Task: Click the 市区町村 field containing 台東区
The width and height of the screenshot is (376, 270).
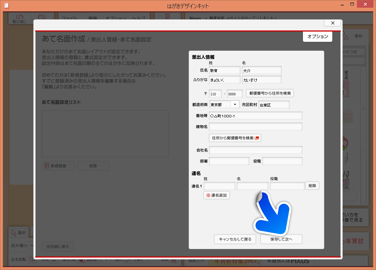Action: pos(274,105)
